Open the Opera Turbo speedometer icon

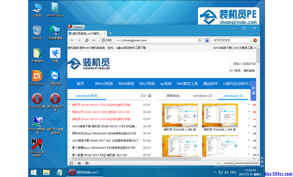point(87,163)
